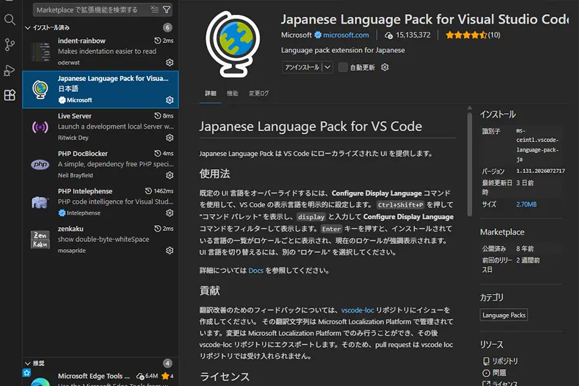Click the PHP DocBlocker php logo
This screenshot has height=386, width=579.
coord(41,165)
